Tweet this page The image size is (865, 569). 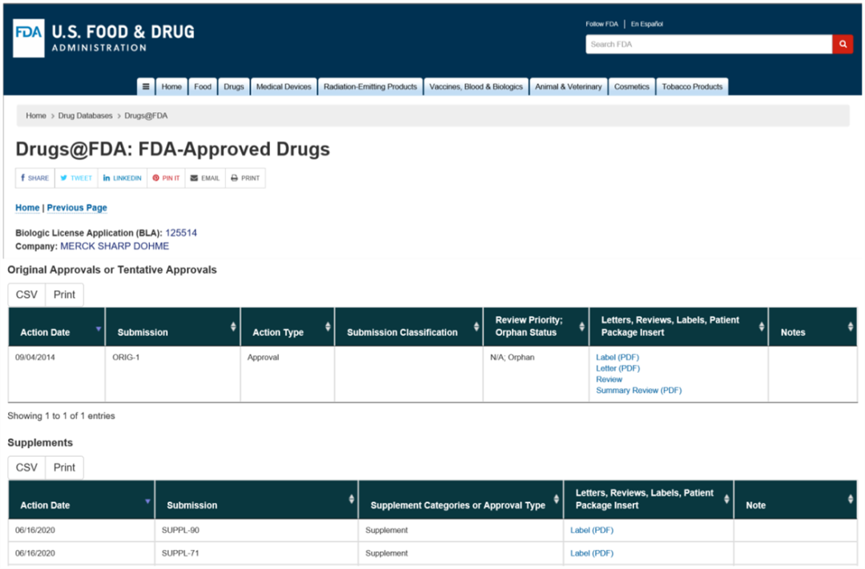tap(76, 178)
